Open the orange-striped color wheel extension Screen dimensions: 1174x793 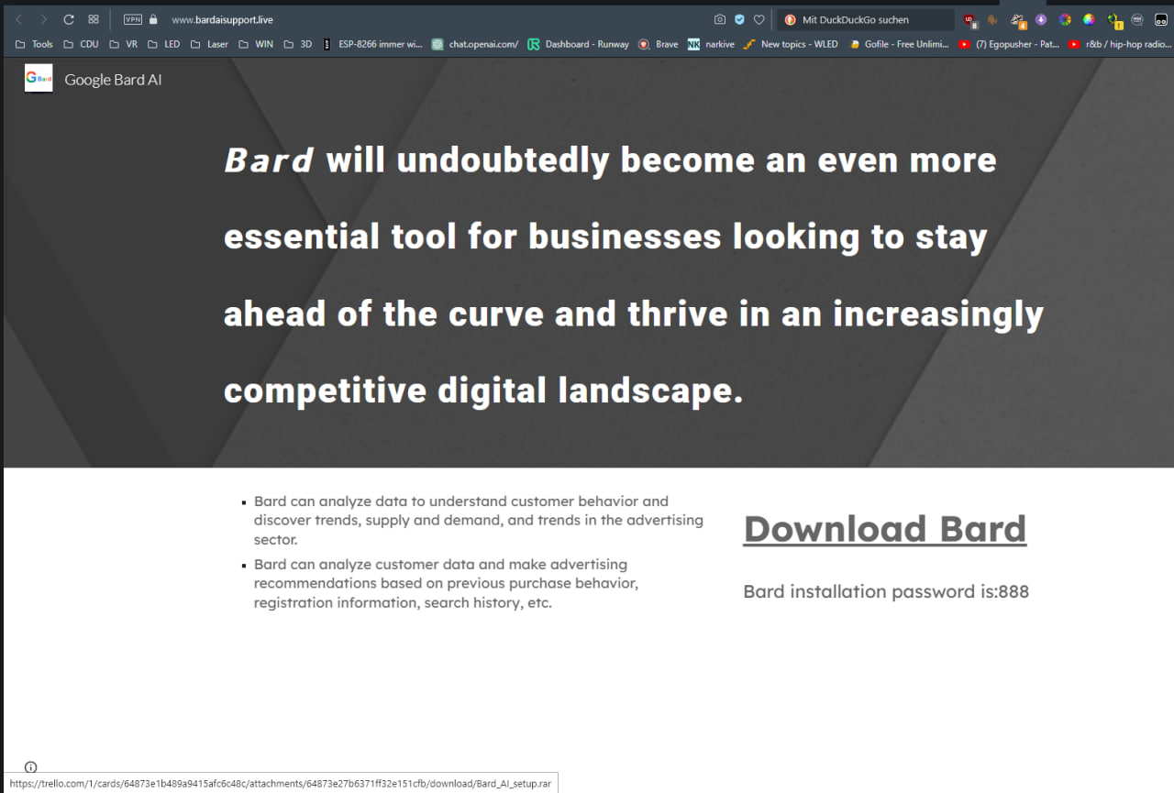(1065, 19)
